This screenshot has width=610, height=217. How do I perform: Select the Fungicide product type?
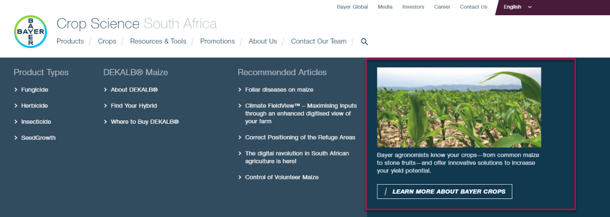point(34,89)
